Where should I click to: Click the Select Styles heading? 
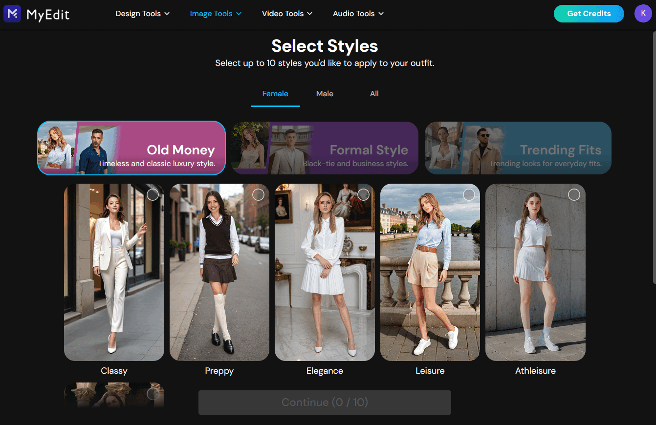[x=325, y=46]
